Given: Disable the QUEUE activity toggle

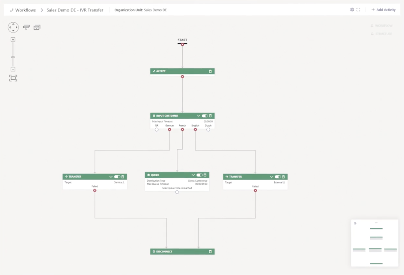Looking at the screenshot, I should click(199, 175).
